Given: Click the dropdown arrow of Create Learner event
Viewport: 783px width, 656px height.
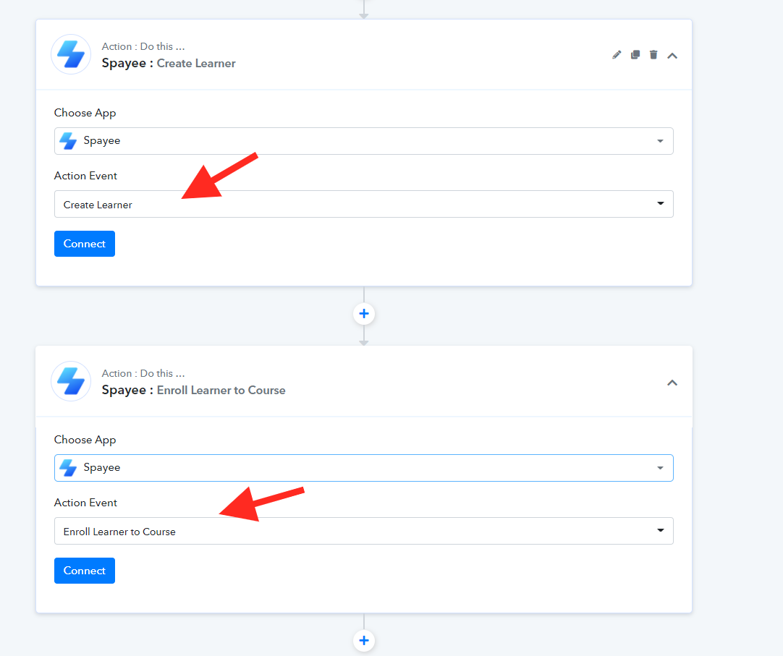Looking at the screenshot, I should click(660, 204).
